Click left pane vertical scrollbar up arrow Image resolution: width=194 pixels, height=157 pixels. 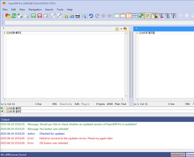(x=126, y=33)
